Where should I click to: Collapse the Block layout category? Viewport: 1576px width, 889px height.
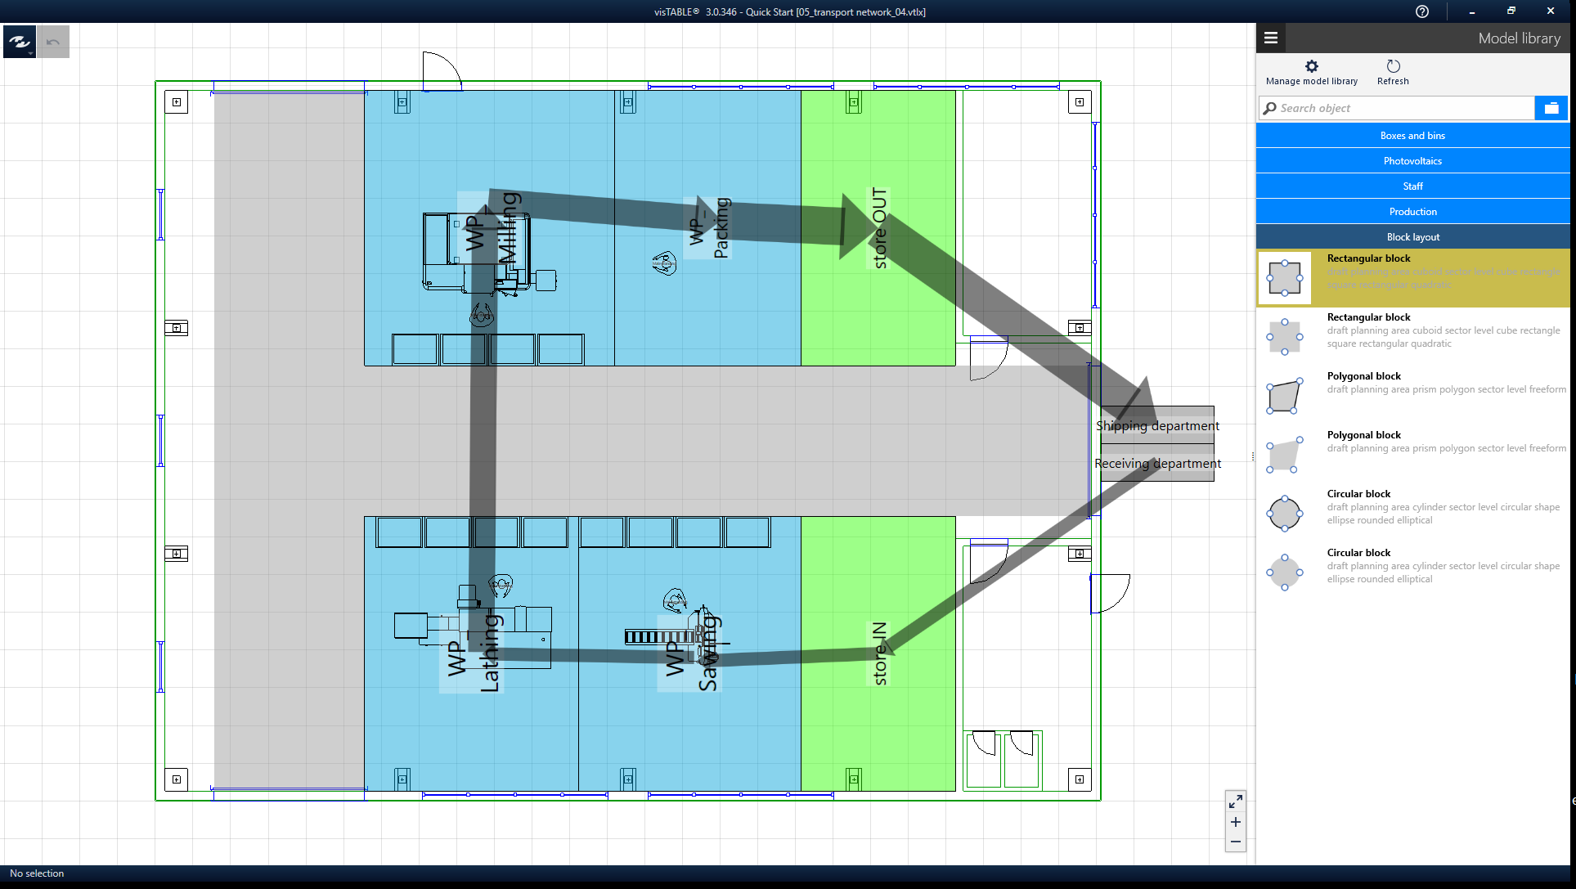(x=1412, y=237)
